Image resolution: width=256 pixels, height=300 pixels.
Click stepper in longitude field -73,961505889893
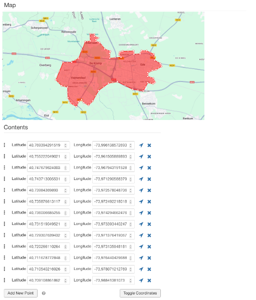(131, 156)
